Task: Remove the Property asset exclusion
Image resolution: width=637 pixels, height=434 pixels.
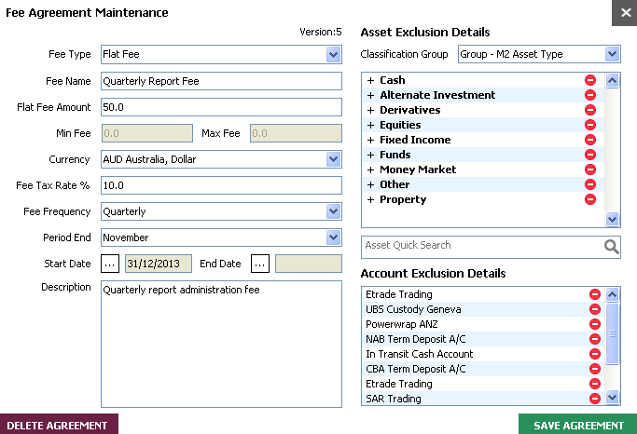Action: point(590,199)
